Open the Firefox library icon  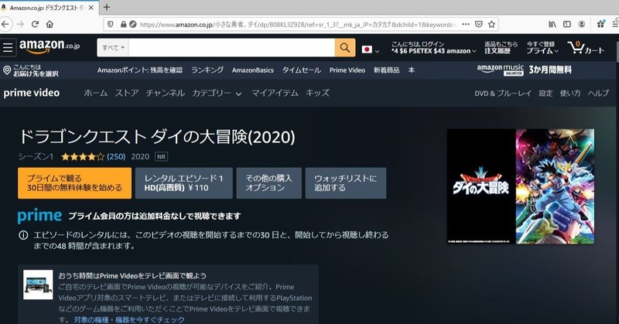pos(552,24)
